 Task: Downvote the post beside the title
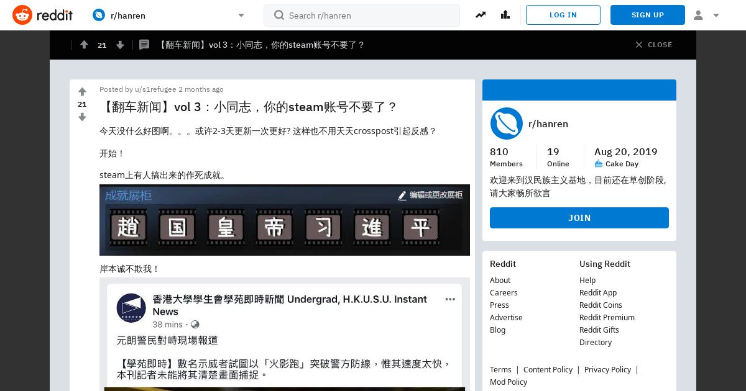82,117
